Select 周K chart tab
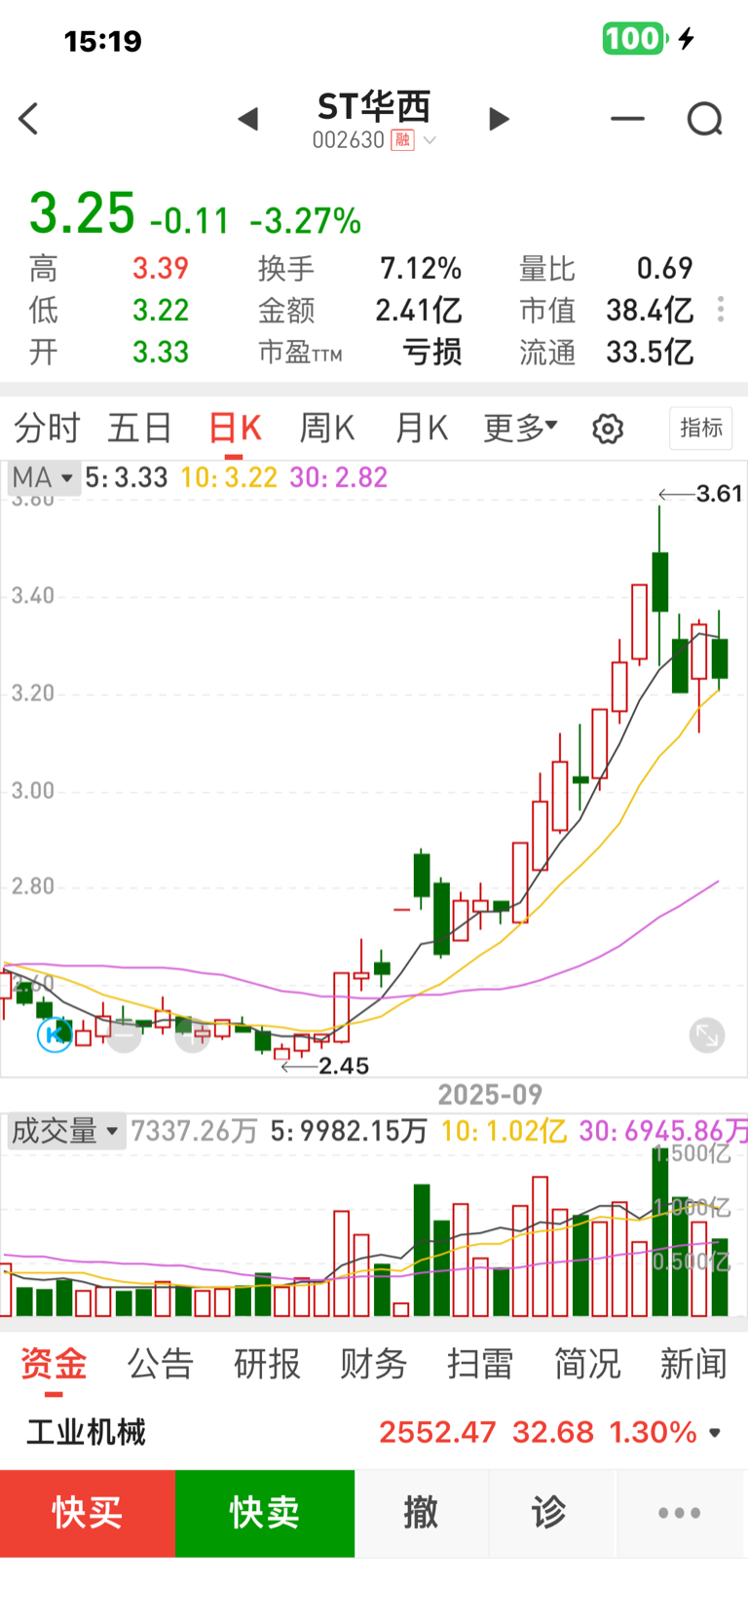 click(x=327, y=428)
